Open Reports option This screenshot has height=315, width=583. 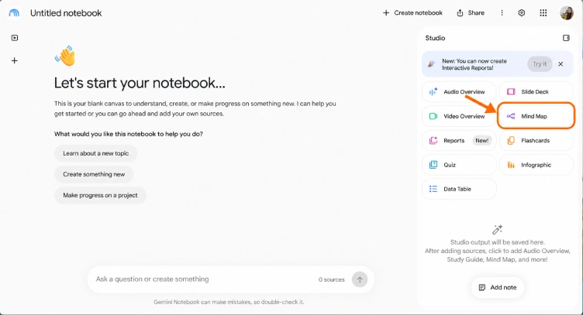[459, 141]
